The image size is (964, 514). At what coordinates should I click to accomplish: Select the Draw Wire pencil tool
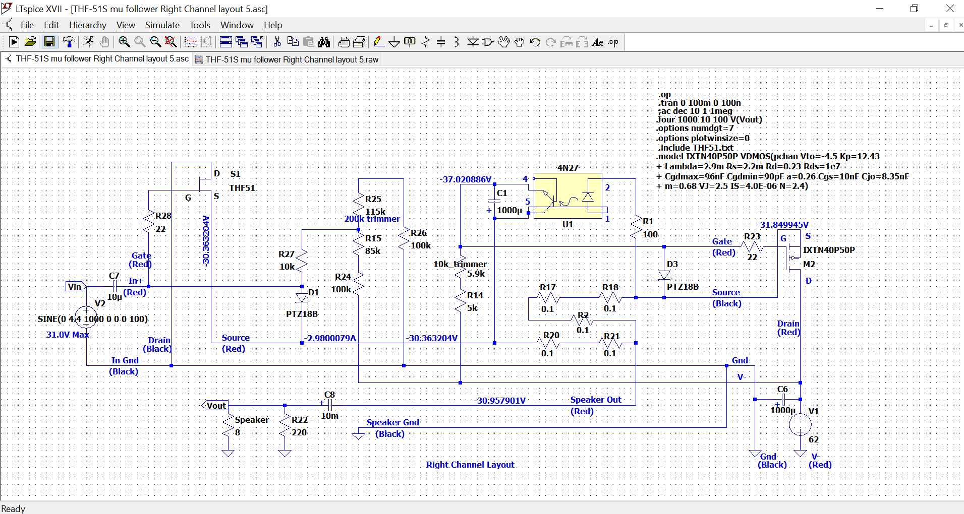click(378, 42)
